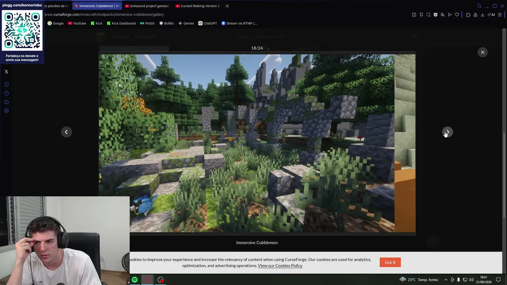Show hidden system tray icons

point(446,280)
